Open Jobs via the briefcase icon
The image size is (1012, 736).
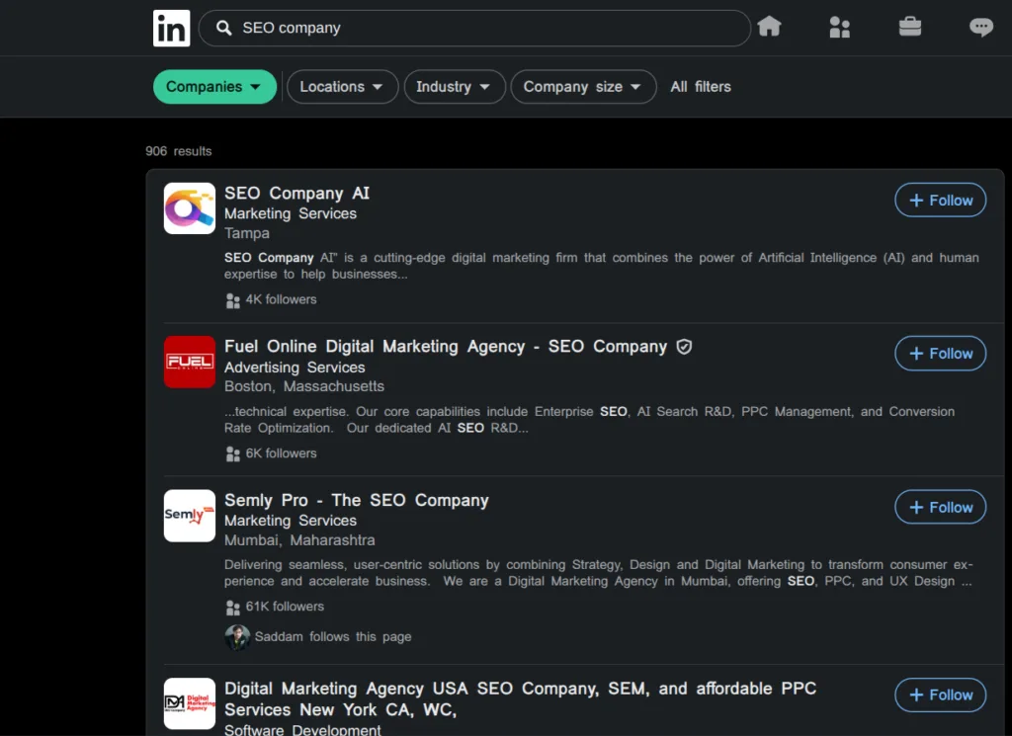tap(909, 27)
